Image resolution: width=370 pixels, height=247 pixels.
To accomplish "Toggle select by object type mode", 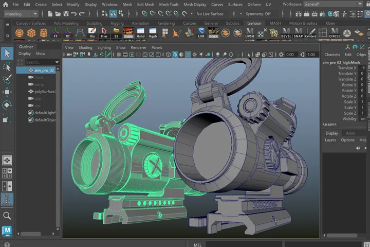I will coord(113,14).
